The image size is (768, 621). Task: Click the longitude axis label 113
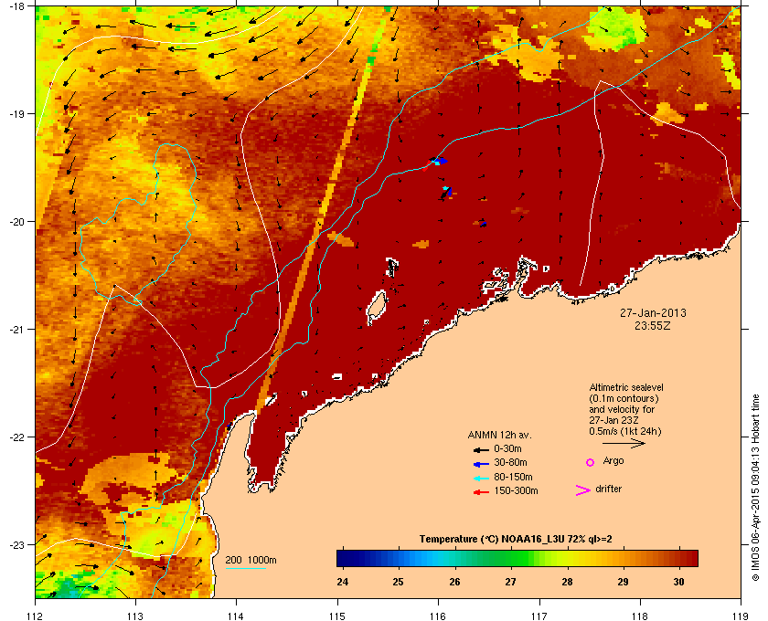pyautogui.click(x=135, y=616)
